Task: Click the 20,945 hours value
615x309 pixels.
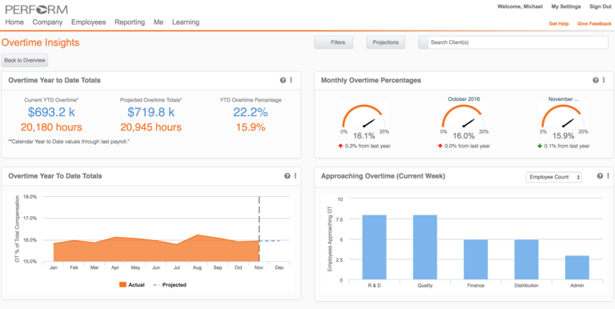Action: pyautogui.click(x=151, y=127)
